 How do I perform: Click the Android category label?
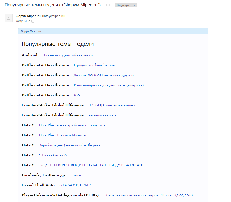click(29, 55)
